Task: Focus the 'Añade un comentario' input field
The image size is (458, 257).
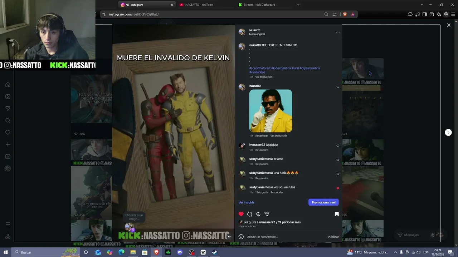Action: [286, 237]
